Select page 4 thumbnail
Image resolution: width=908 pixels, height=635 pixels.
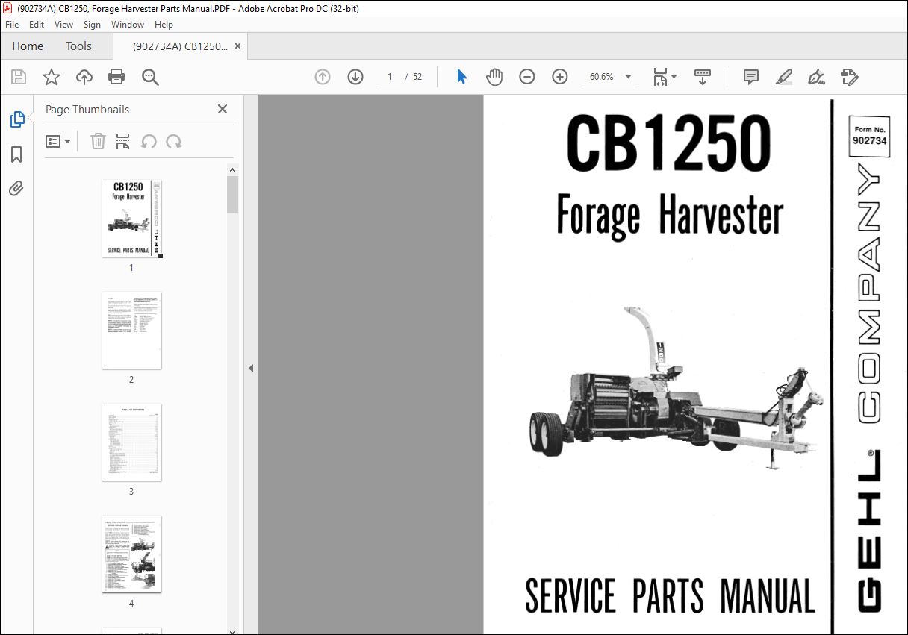[131, 554]
